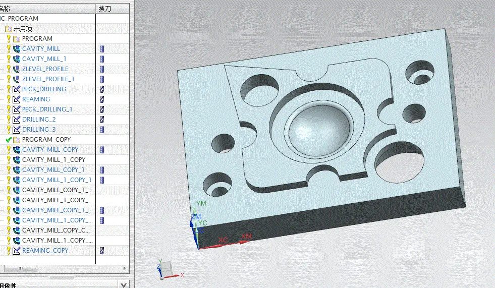The image size is (495, 288).
Task: Click the operation icon beside DRILLING_2
Action: coord(17,120)
